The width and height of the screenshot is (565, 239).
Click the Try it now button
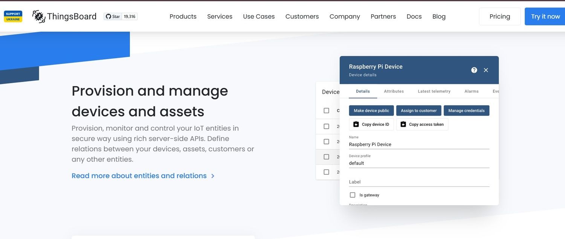coord(545,17)
